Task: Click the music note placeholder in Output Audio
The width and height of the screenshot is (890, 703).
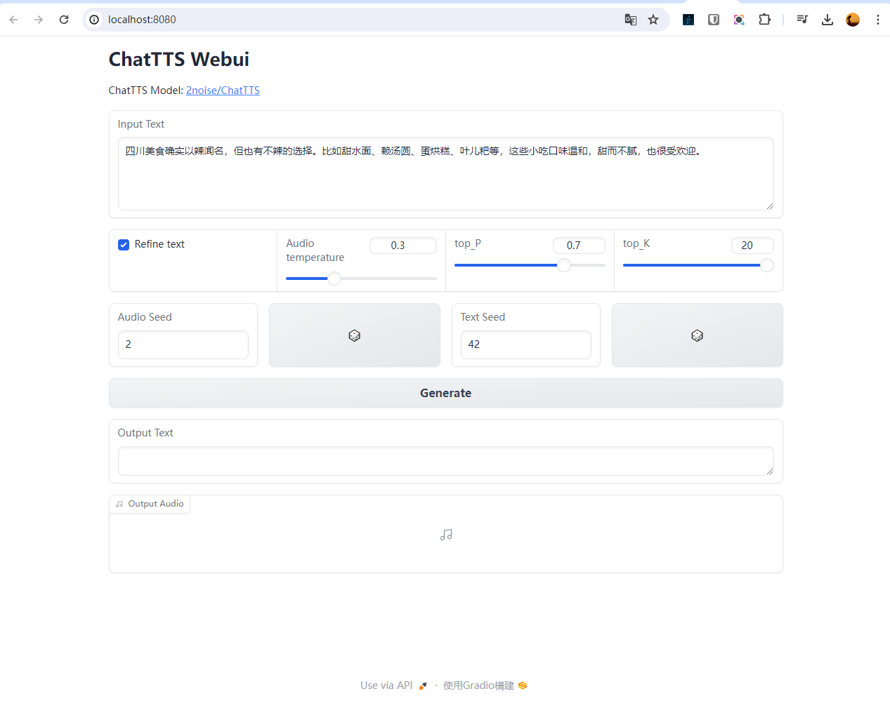Action: (x=446, y=535)
